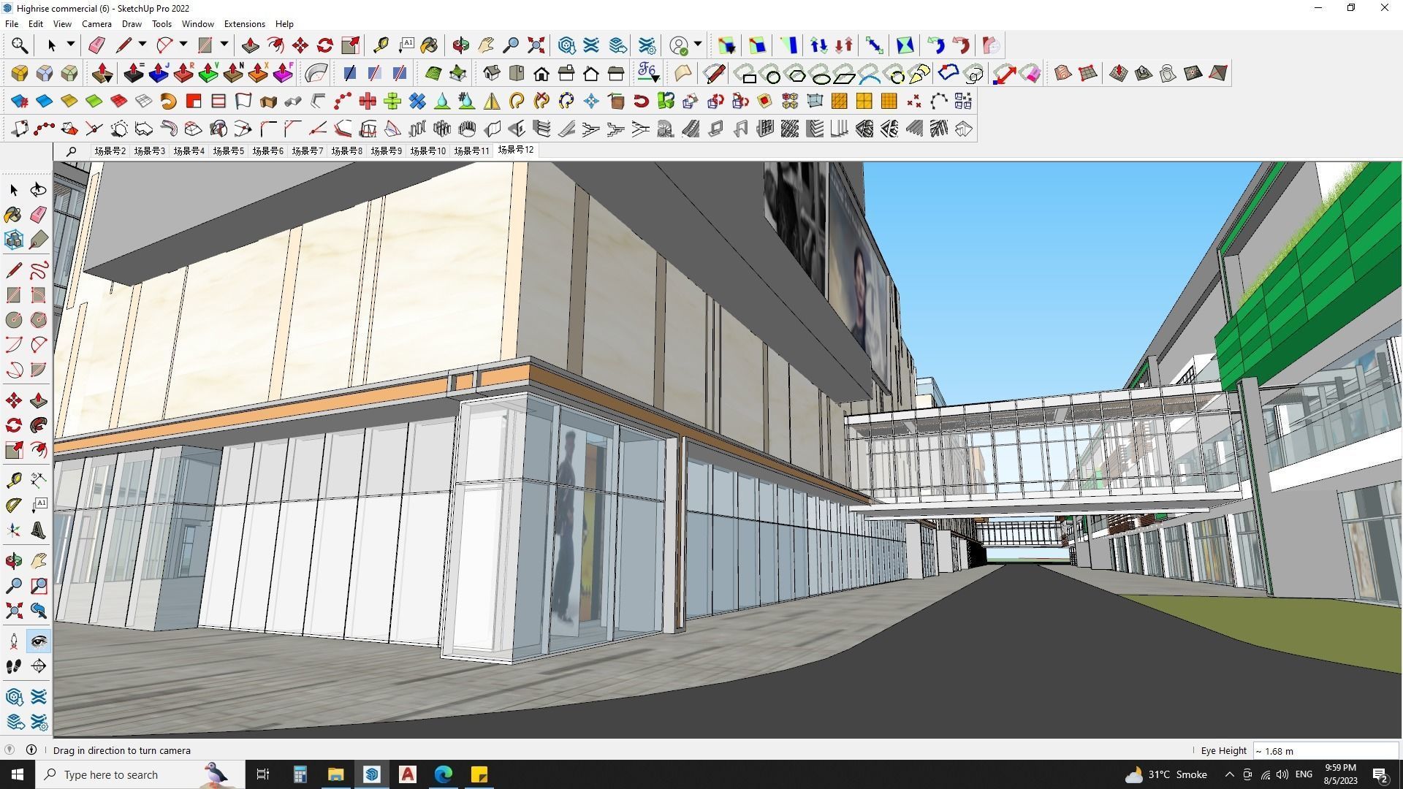1403x789 pixels.
Task: Switch to the Top view
Action: click(517, 73)
